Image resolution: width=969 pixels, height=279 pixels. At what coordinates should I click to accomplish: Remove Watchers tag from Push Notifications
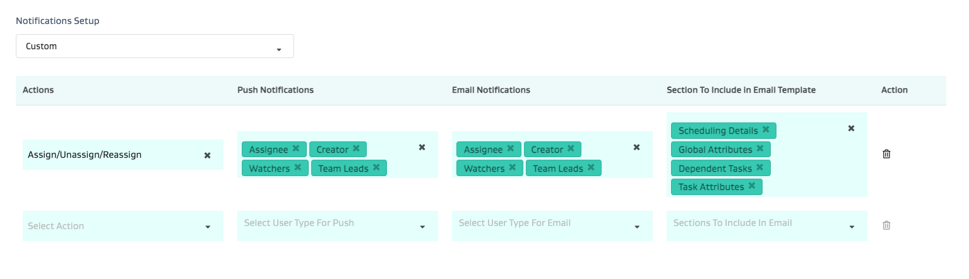click(x=297, y=168)
